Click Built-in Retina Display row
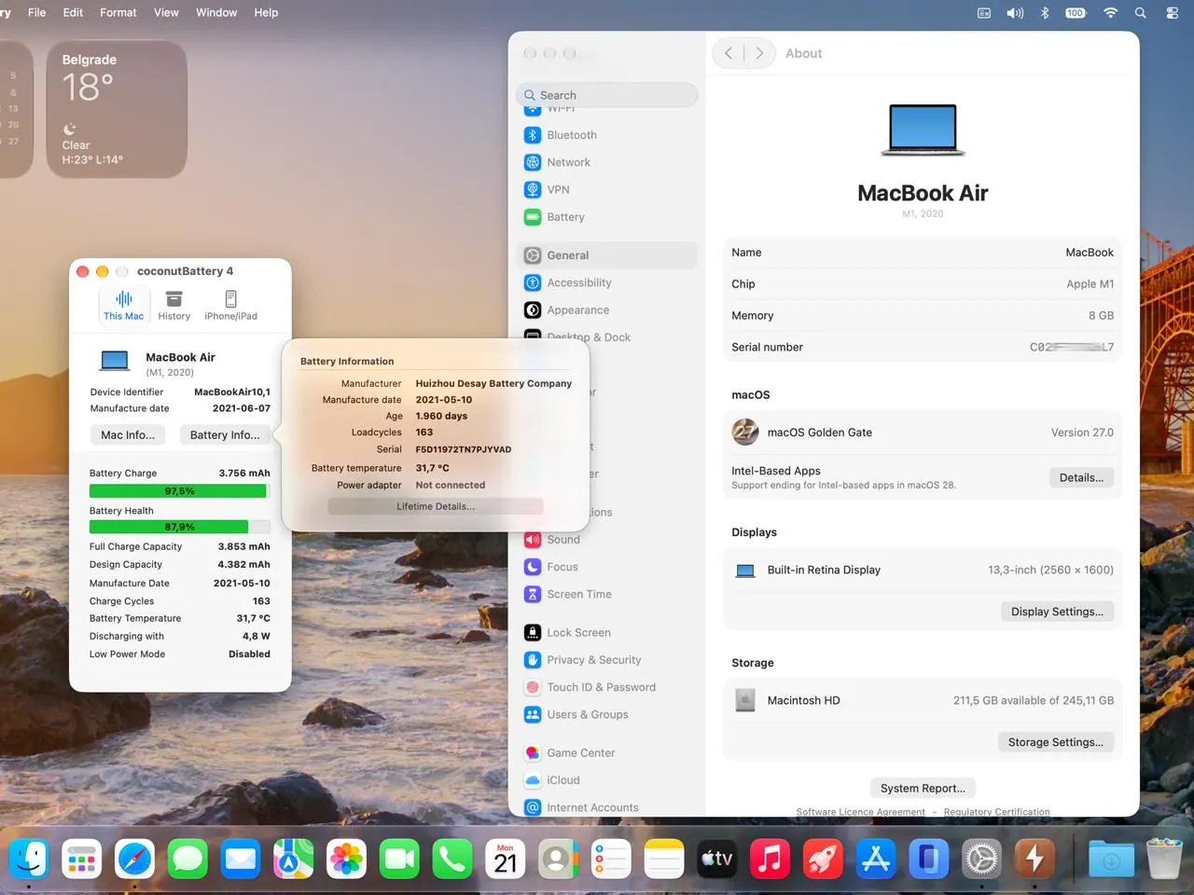The width and height of the screenshot is (1194, 895). tap(923, 570)
